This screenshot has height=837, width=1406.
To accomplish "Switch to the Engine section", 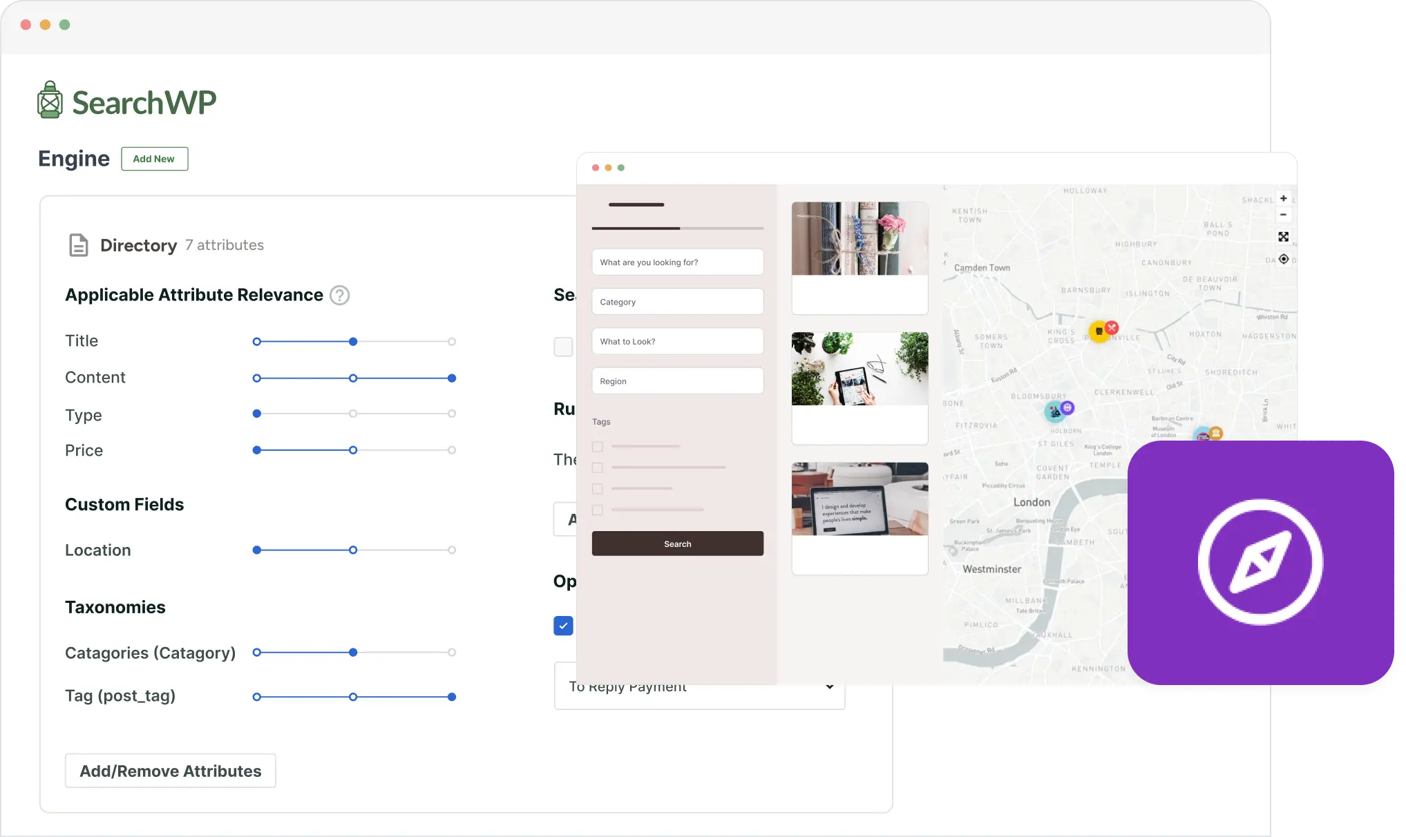I will pyautogui.click(x=73, y=158).
